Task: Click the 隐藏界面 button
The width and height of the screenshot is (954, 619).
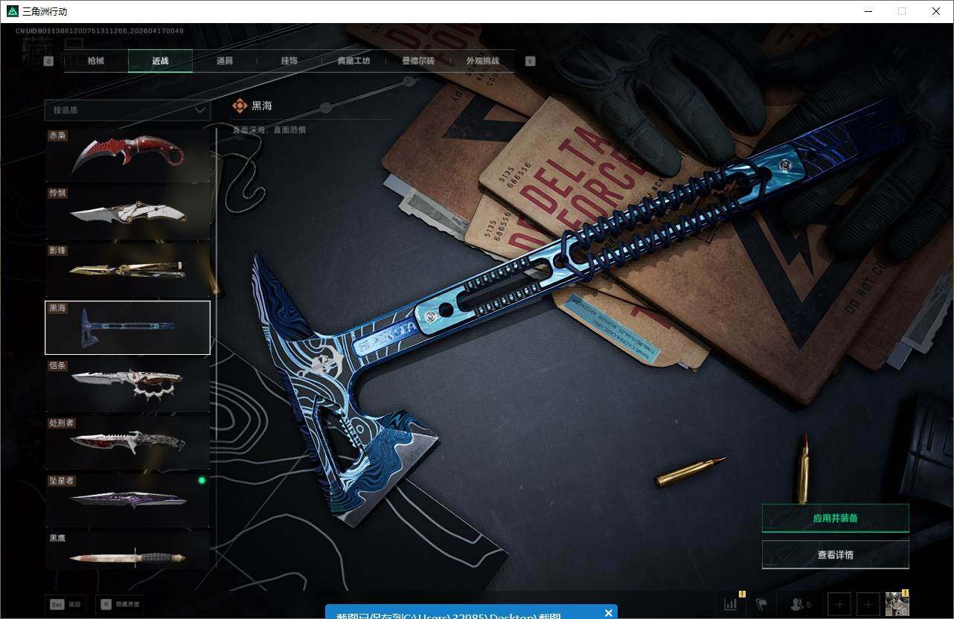Action: tap(120, 604)
